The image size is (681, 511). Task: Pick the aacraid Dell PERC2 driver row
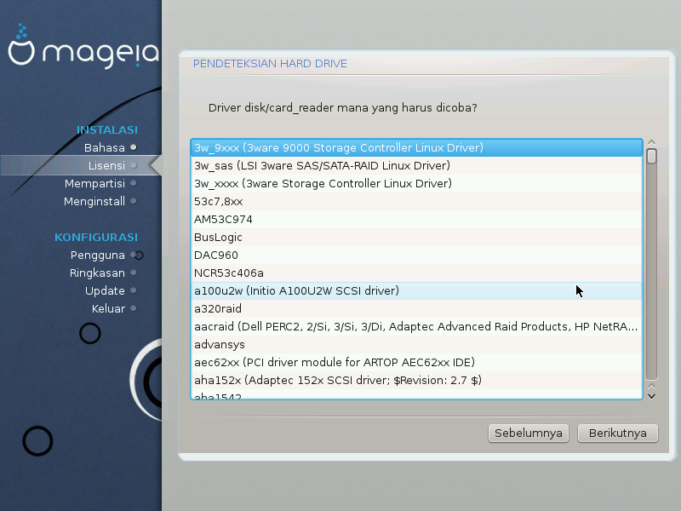tap(416, 326)
